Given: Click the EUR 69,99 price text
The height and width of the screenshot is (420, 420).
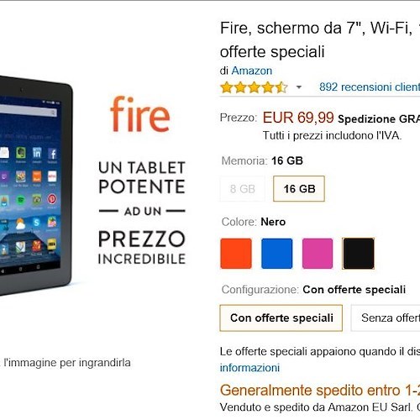Looking at the screenshot, I should (298, 118).
